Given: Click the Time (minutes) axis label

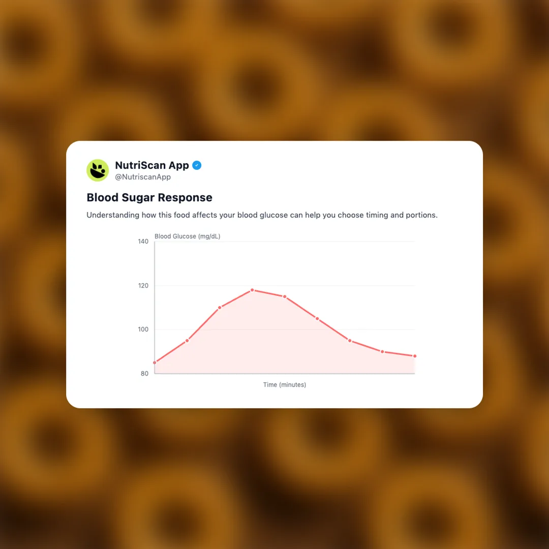Looking at the screenshot, I should point(285,385).
